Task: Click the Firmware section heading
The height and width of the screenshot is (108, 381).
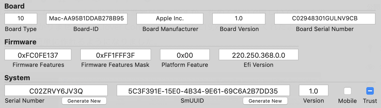Action: 21,42
